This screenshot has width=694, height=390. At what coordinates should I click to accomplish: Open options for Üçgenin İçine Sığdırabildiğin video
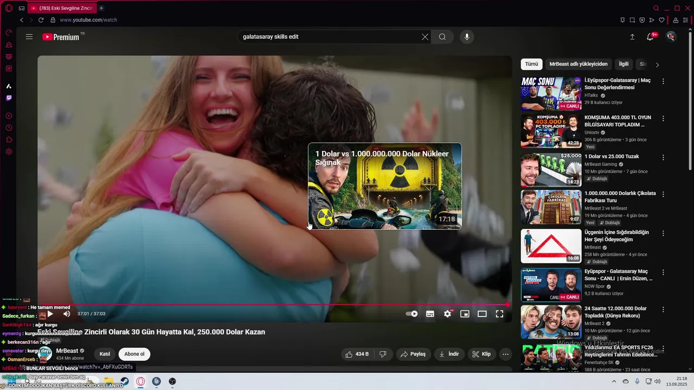663,233
